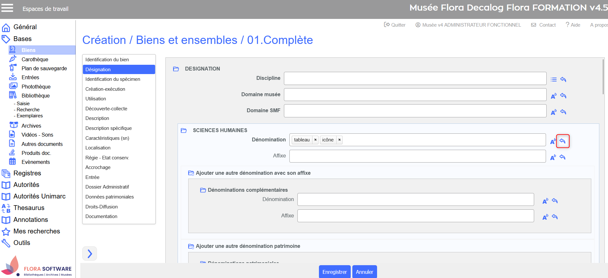608x278 pixels.
Task: Expand 'Ajouter une autre dénomination patrimoine'
Action: coord(191,246)
